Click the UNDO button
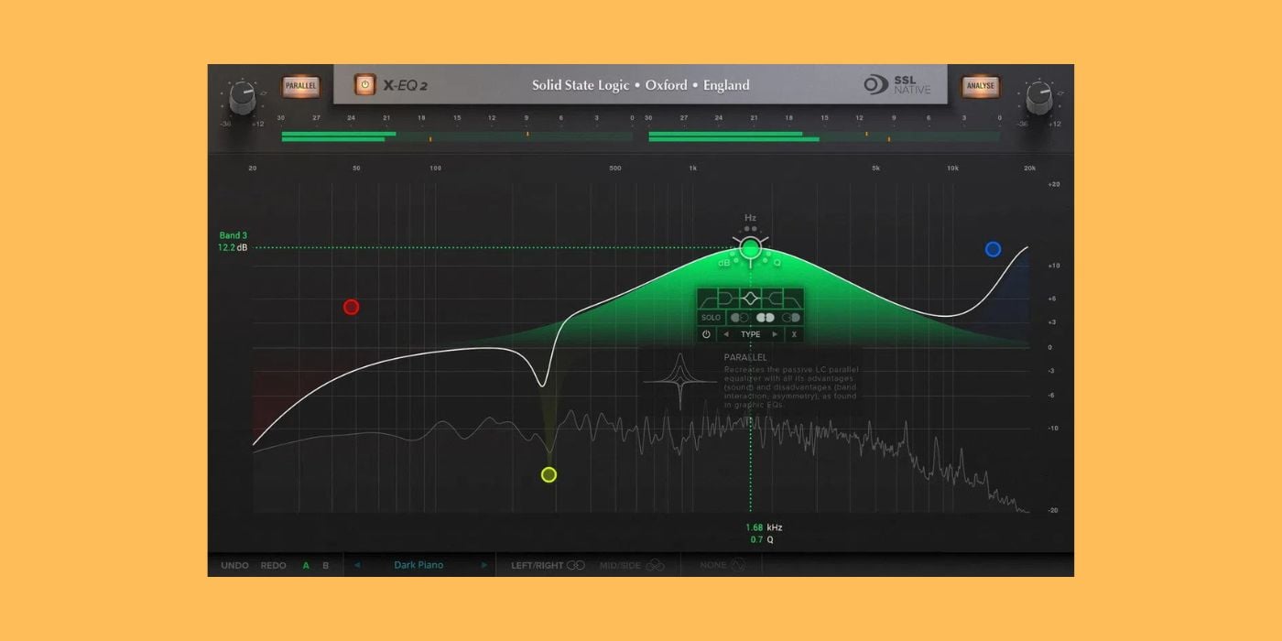Screen dimensions: 1282x641 (x=234, y=566)
